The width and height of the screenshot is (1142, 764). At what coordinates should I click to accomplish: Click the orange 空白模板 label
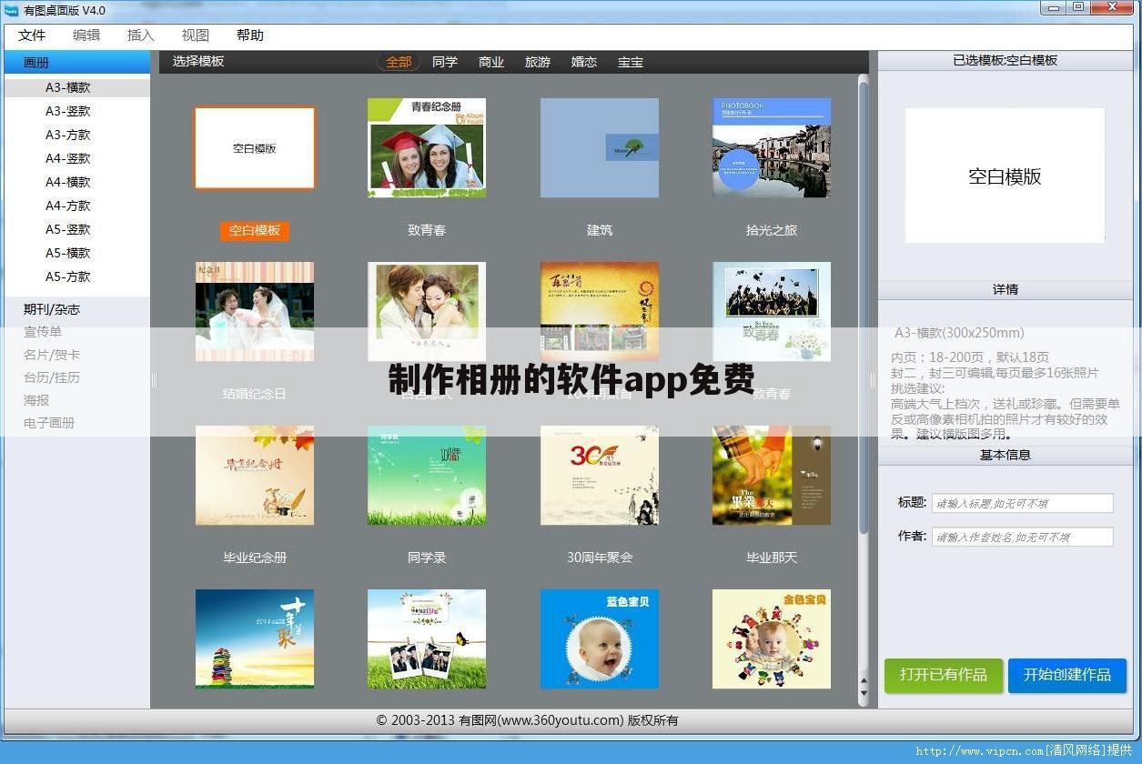coord(255,231)
